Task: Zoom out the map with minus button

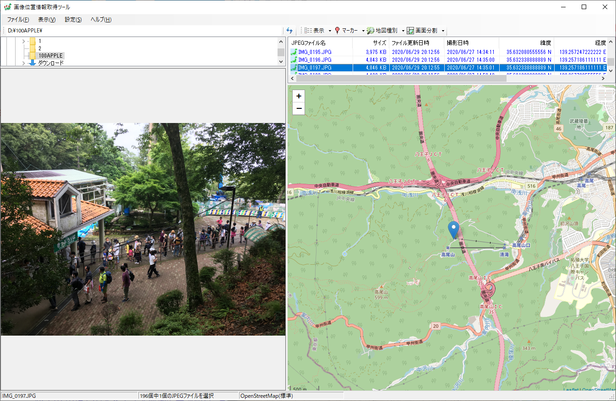Action: (x=299, y=108)
